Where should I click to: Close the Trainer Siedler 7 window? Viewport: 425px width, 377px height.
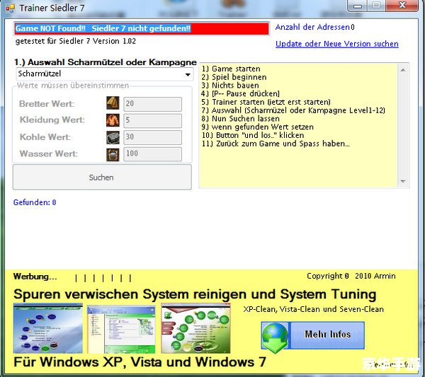(402, 6)
